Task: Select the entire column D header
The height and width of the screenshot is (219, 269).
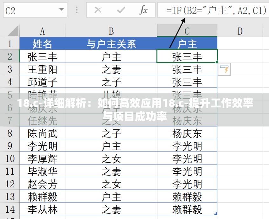Action: click(x=240, y=30)
